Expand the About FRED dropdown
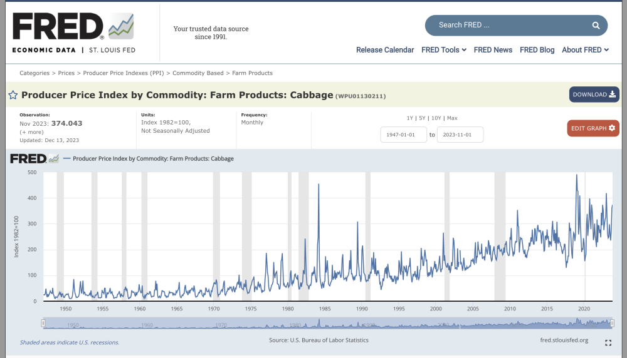Viewport: 627px width, 358px height. tap(585, 50)
